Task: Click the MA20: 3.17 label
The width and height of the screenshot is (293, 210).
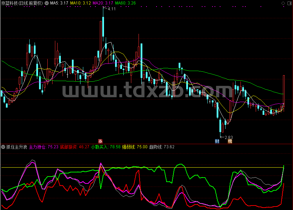Action: [x=103, y=3]
